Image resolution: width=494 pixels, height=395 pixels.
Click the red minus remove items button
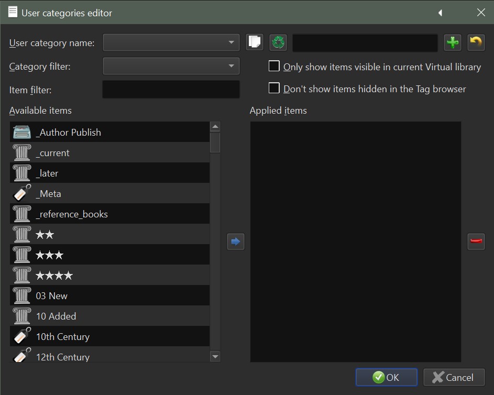pos(476,242)
